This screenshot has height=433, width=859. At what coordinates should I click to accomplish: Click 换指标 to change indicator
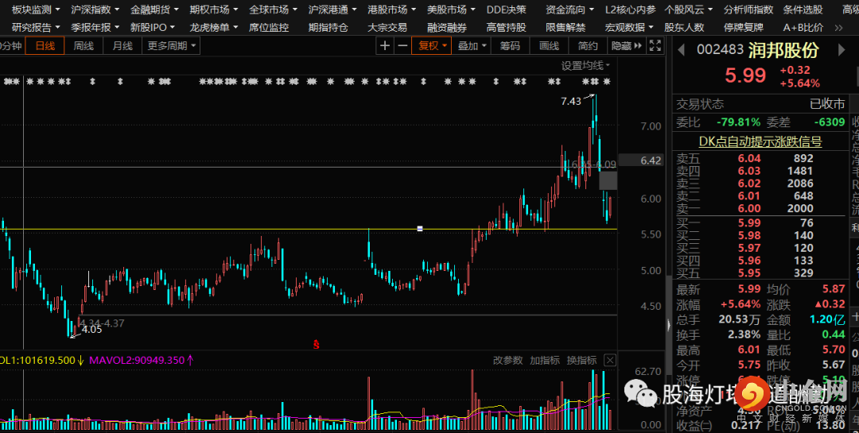point(581,360)
